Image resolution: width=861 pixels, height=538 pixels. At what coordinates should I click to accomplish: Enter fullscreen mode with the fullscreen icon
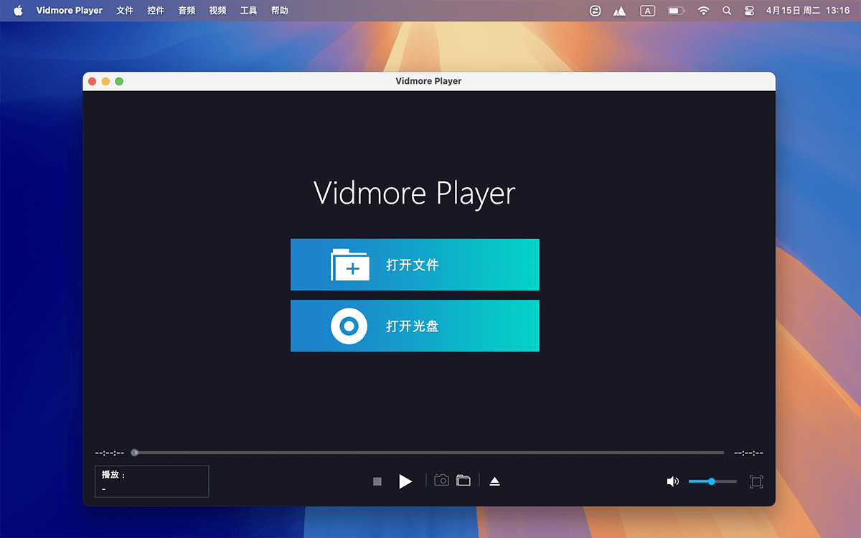(756, 481)
